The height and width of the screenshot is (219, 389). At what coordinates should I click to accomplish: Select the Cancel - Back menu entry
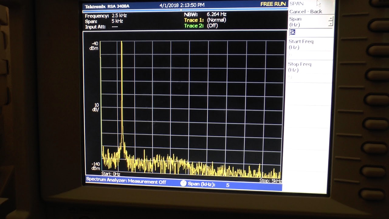point(305,12)
